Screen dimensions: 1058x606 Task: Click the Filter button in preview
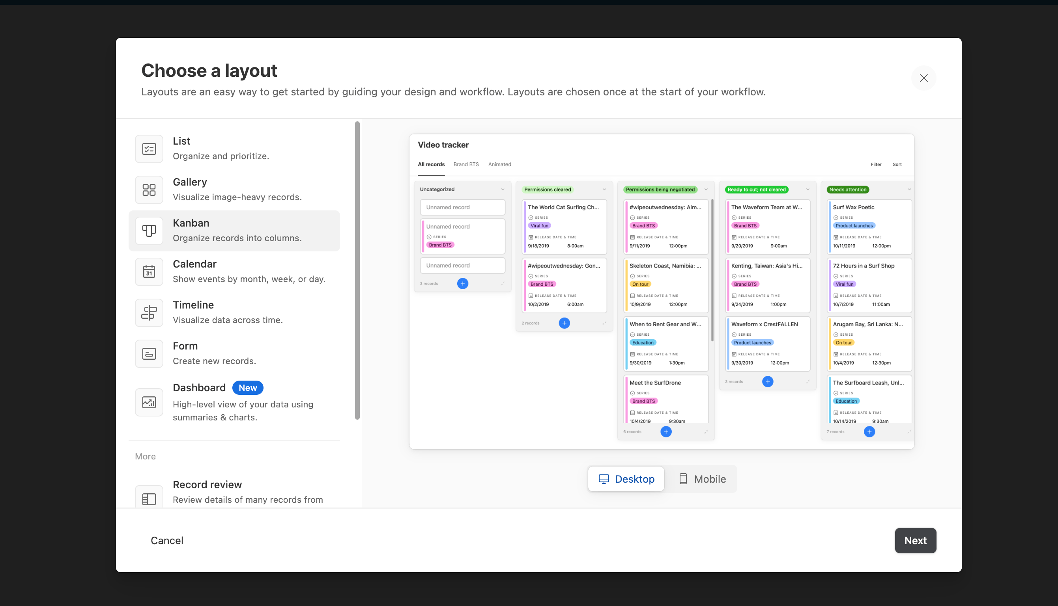point(876,164)
